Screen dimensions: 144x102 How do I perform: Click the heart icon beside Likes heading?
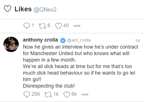pyautogui.click(x=7, y=8)
